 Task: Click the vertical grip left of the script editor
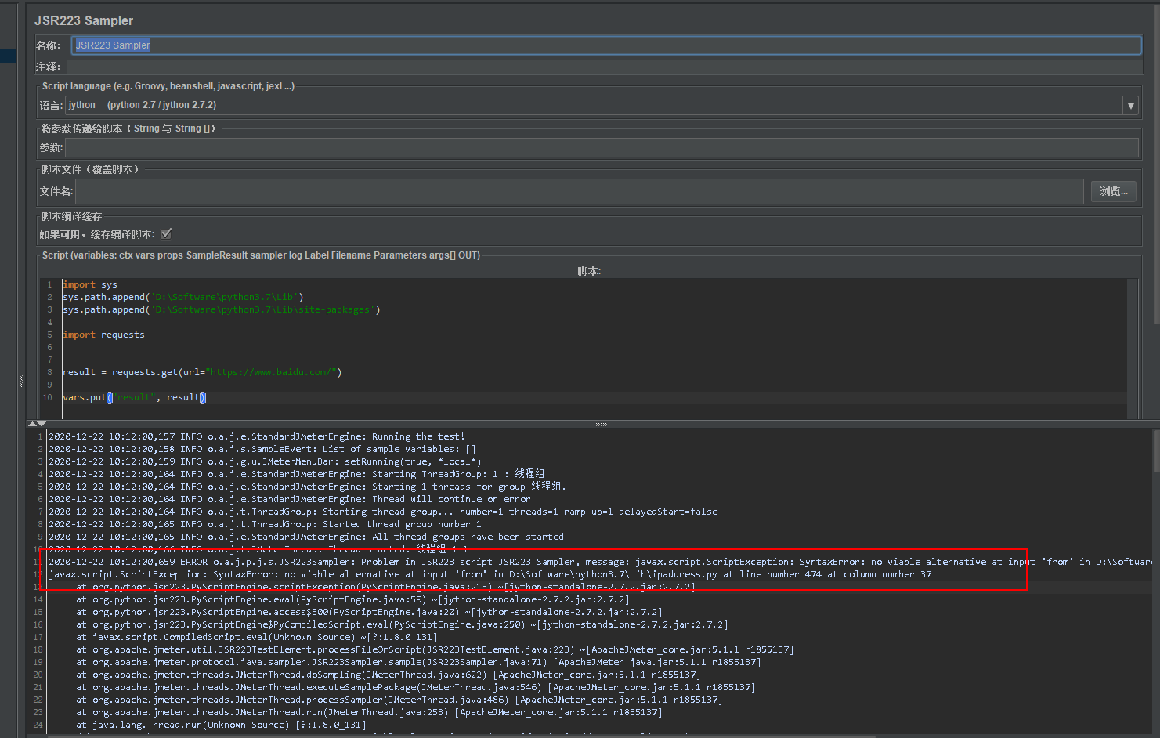pos(22,382)
